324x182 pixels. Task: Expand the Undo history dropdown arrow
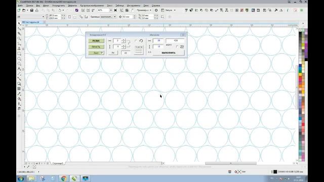[x=63, y=10]
